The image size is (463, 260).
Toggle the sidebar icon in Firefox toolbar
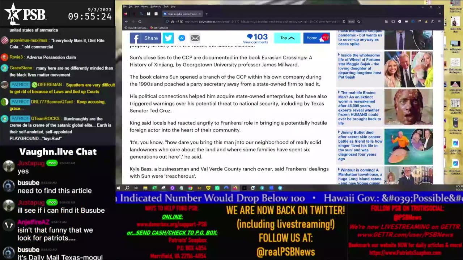(x=393, y=22)
